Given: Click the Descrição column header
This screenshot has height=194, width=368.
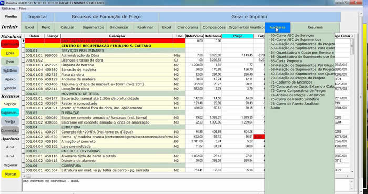Looking at the screenshot, I should pyautogui.click(x=117, y=36).
